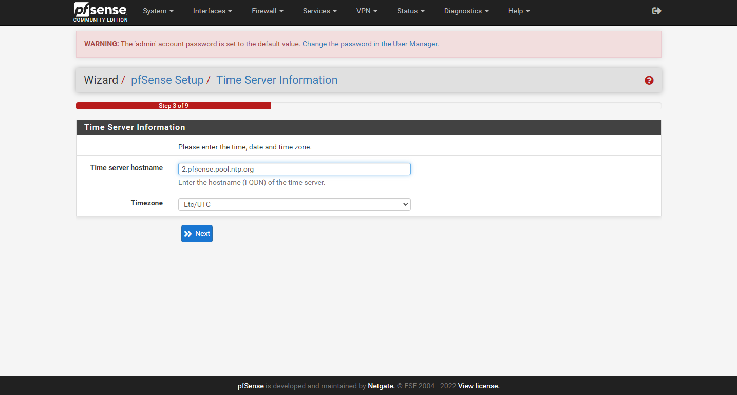The height and width of the screenshot is (395, 737).
Task: Open the Interfaces menu
Action: (x=213, y=11)
